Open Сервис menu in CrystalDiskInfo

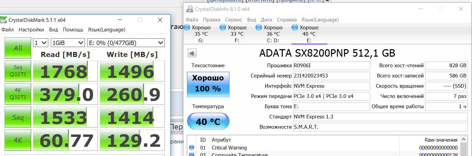(234, 20)
